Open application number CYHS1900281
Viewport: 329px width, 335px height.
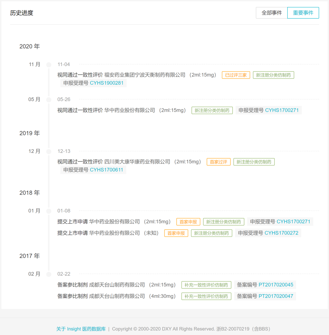(x=106, y=83)
